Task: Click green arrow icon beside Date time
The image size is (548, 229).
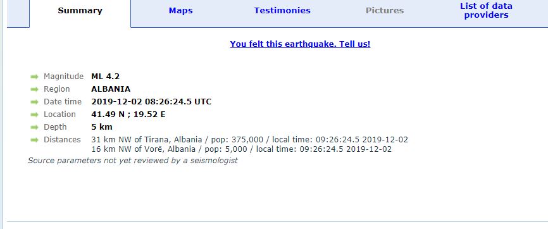Action: pos(34,102)
